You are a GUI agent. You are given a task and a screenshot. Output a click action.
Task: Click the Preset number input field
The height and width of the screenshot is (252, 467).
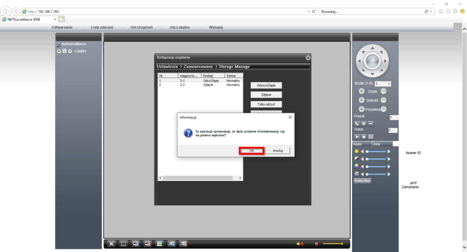coord(394,117)
